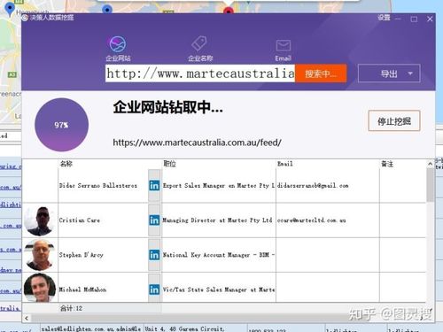443x332 pixels.
Task: Open LinkedIn icon for Cristian Care
Action: click(x=154, y=220)
